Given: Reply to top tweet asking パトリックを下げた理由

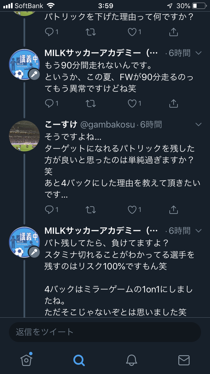Looking at the screenshot, I should pyautogui.click(x=50, y=32).
